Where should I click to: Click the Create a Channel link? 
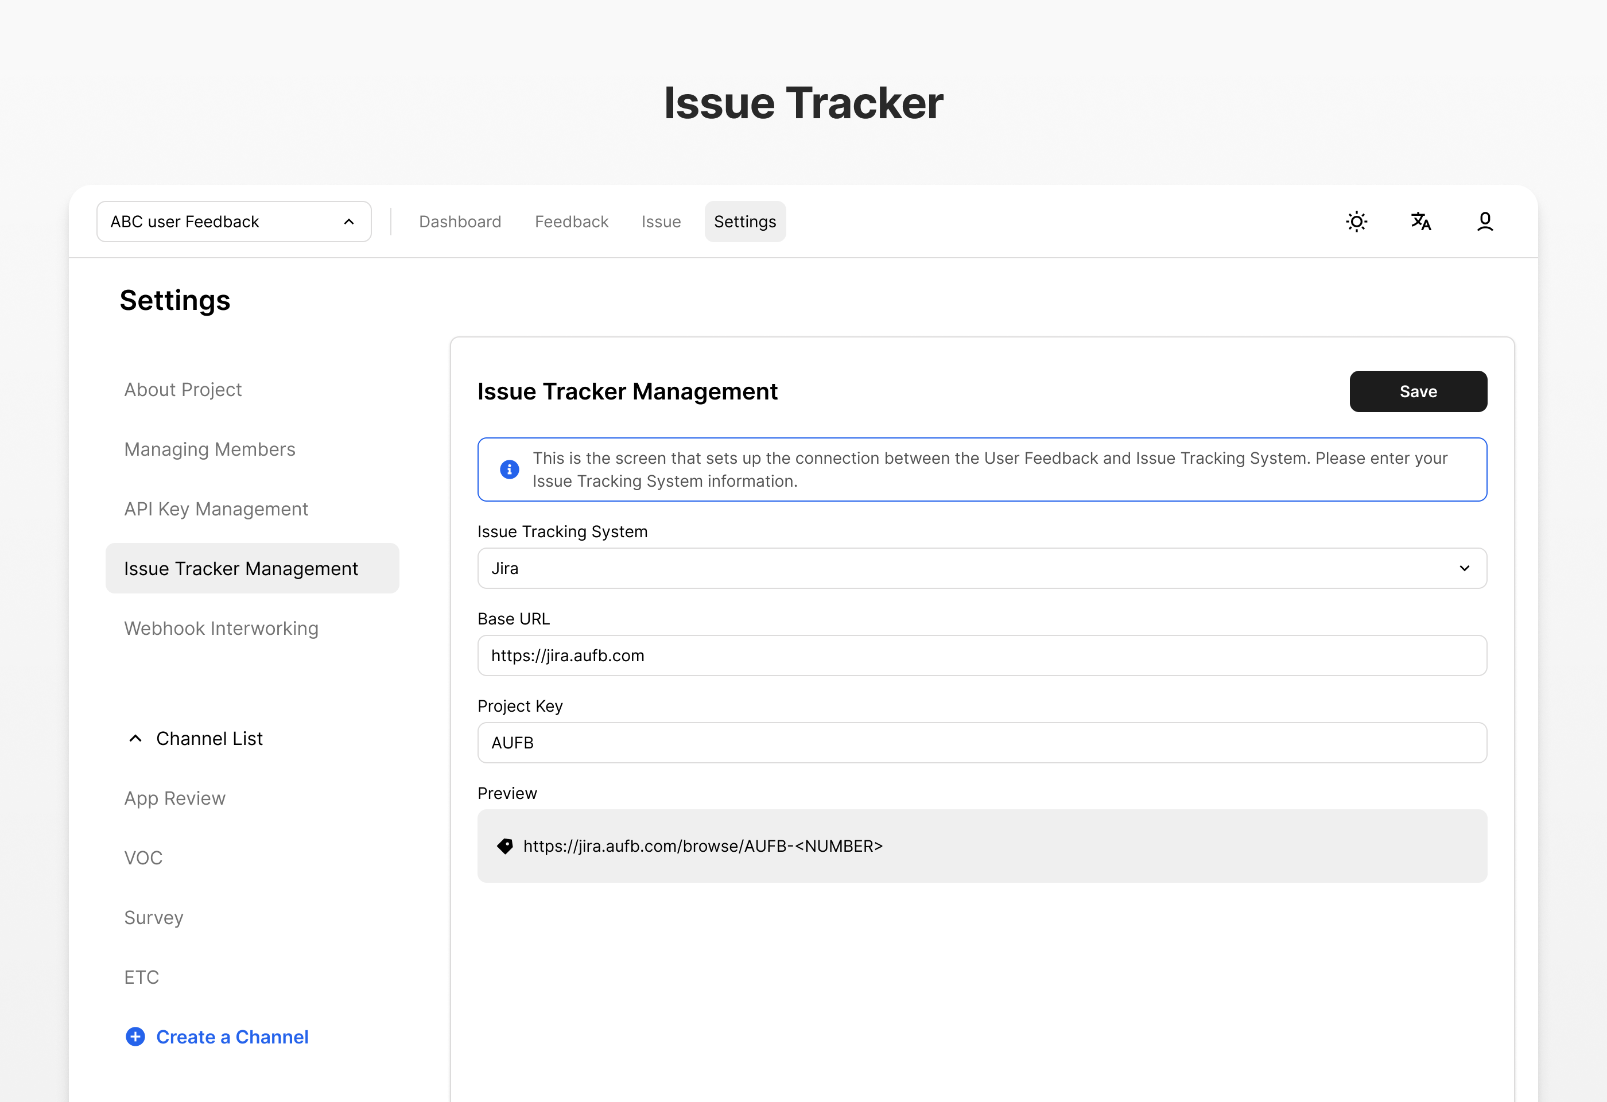(x=232, y=1037)
